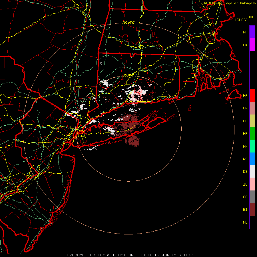Viewport: 257px width, 257px height.
Task: Click the "HR" legend label
Action: coord(245,134)
